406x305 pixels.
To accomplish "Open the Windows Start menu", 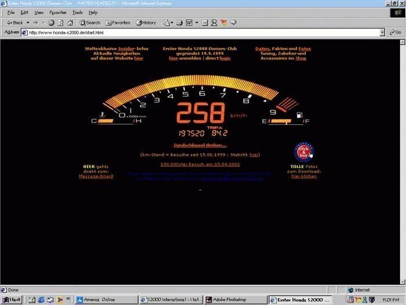I will click(12, 300).
